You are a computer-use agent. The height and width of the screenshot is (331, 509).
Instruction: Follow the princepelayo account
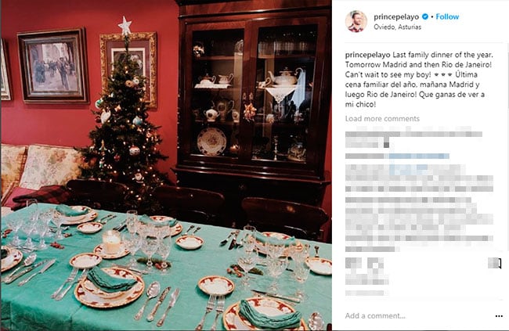pyautogui.click(x=447, y=16)
